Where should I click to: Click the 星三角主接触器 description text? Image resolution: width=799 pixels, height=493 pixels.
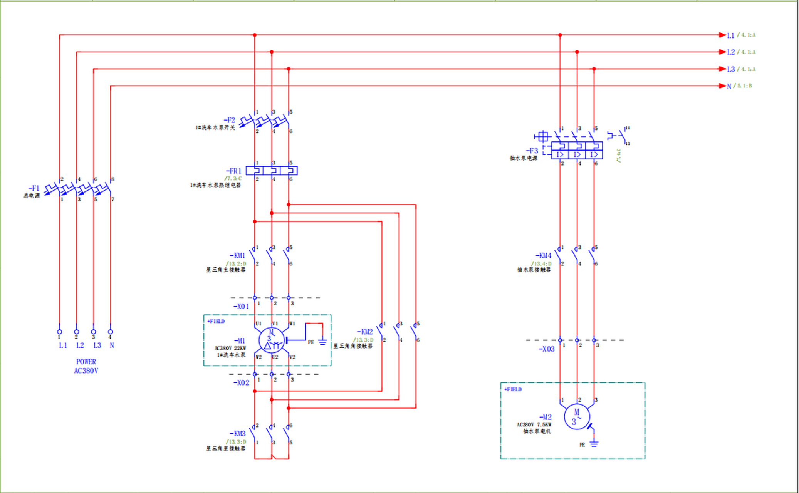[x=226, y=270]
